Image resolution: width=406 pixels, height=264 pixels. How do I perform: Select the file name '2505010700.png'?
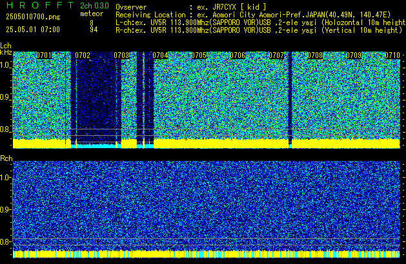coord(33,17)
